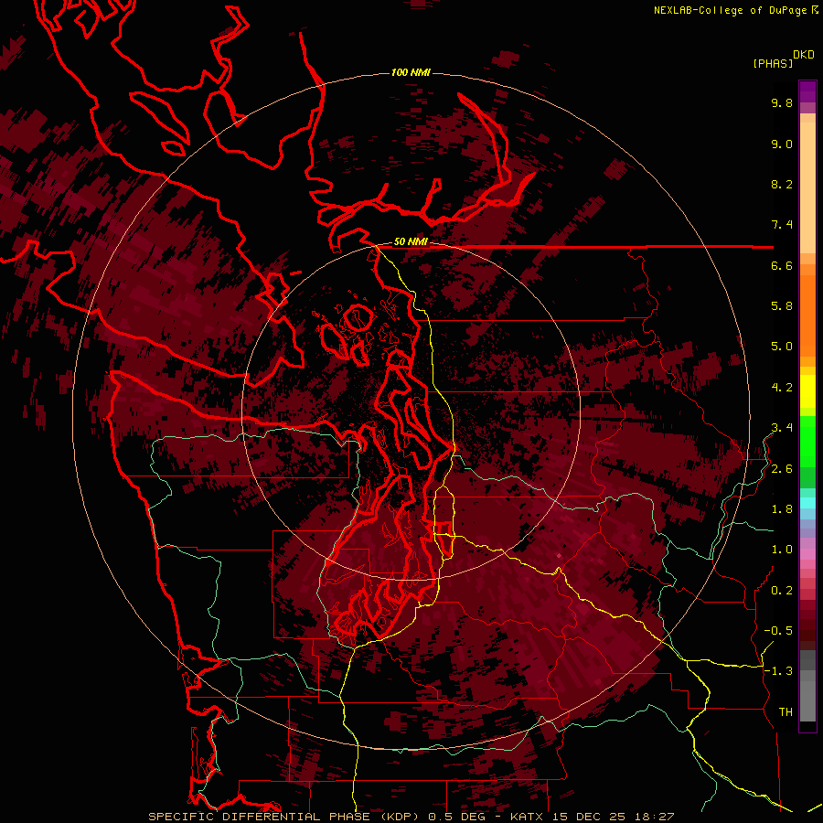Select the 8.2 scale value
The image size is (823, 823).
pyautogui.click(x=782, y=184)
